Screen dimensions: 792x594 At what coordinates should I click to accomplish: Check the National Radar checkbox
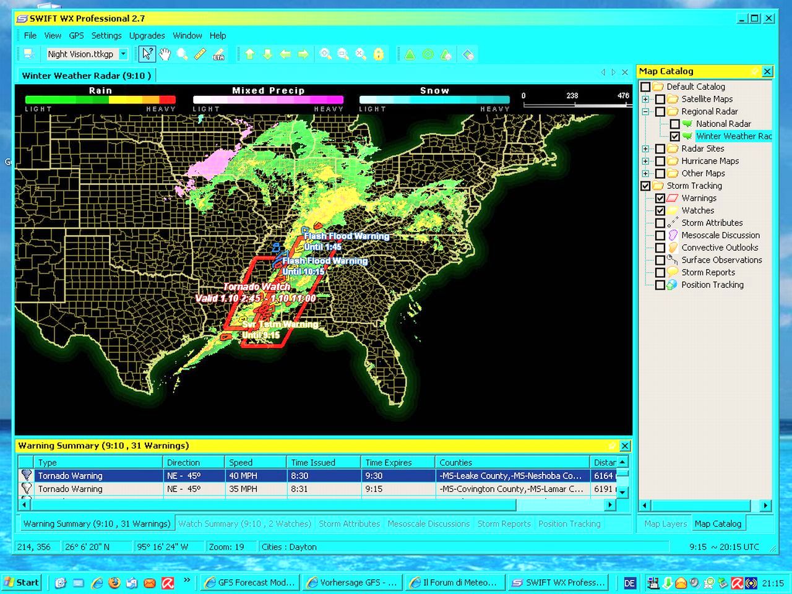click(675, 124)
